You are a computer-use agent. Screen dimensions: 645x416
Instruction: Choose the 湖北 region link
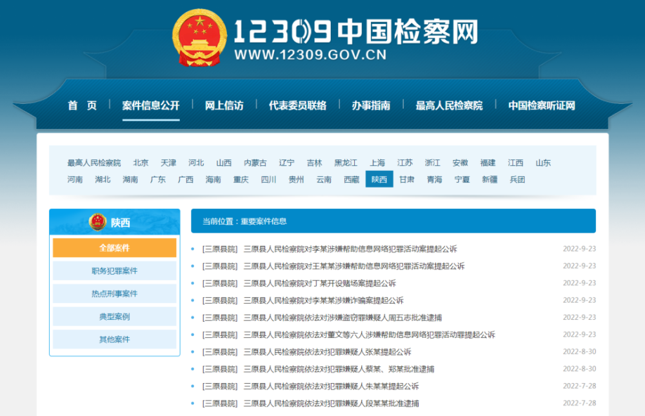tap(103, 179)
